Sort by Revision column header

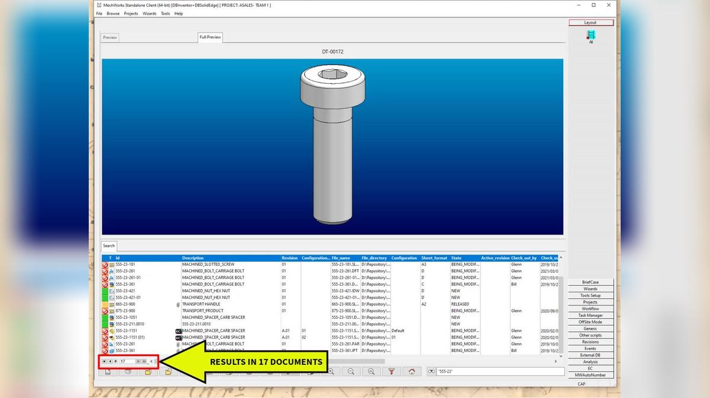coord(291,258)
